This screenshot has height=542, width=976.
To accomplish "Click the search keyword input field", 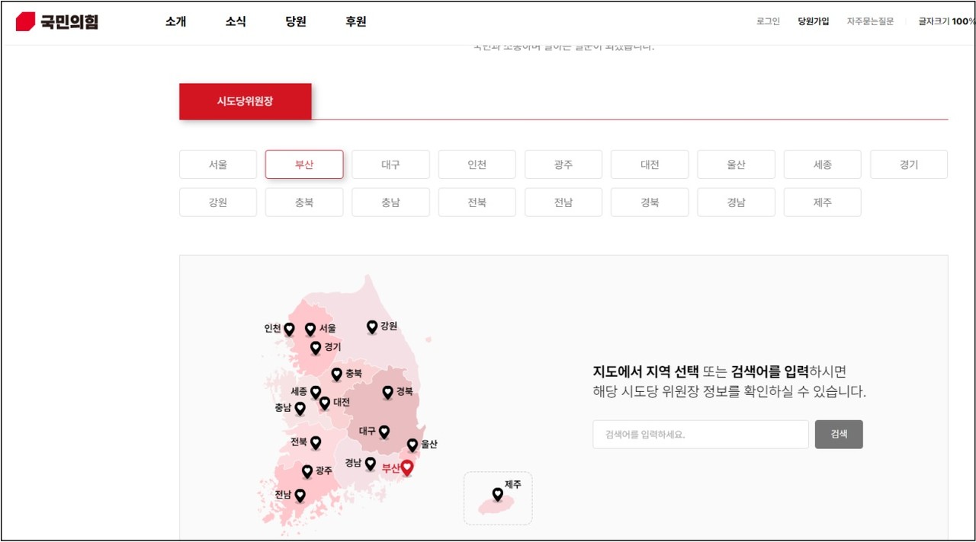I will tap(699, 434).
